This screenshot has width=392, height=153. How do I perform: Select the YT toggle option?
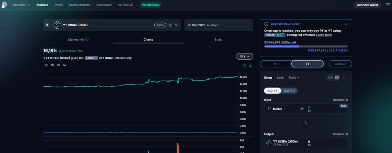[x=307, y=64]
